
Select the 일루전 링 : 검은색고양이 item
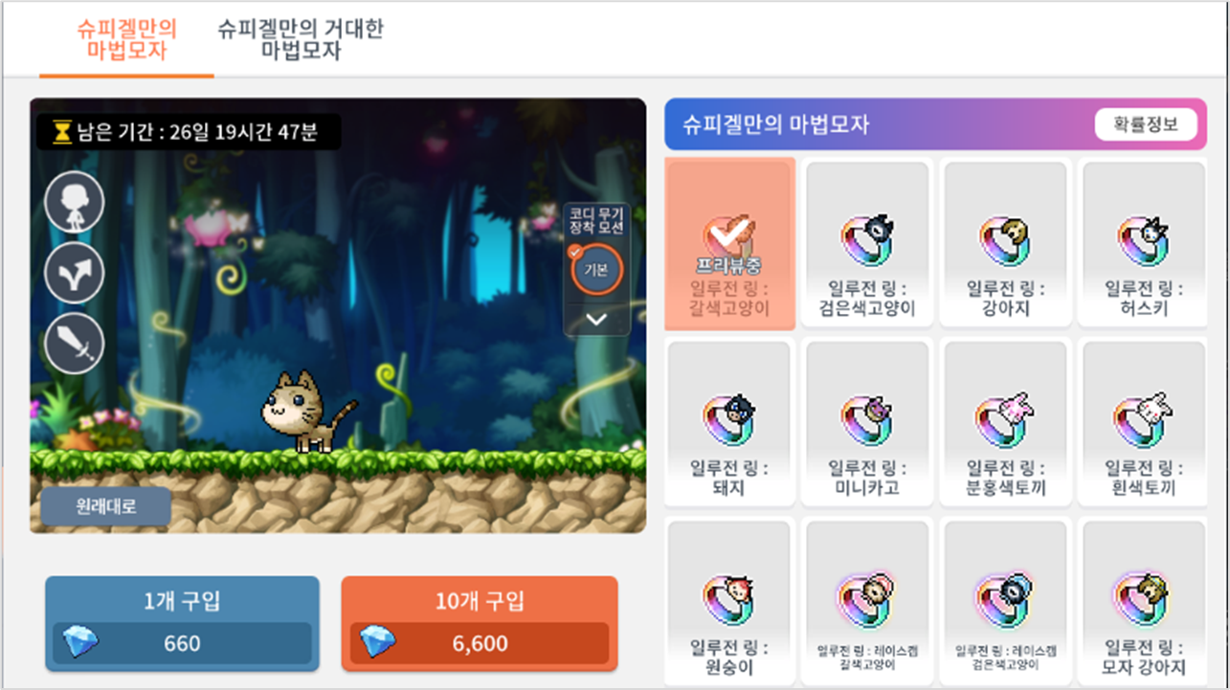[868, 243]
